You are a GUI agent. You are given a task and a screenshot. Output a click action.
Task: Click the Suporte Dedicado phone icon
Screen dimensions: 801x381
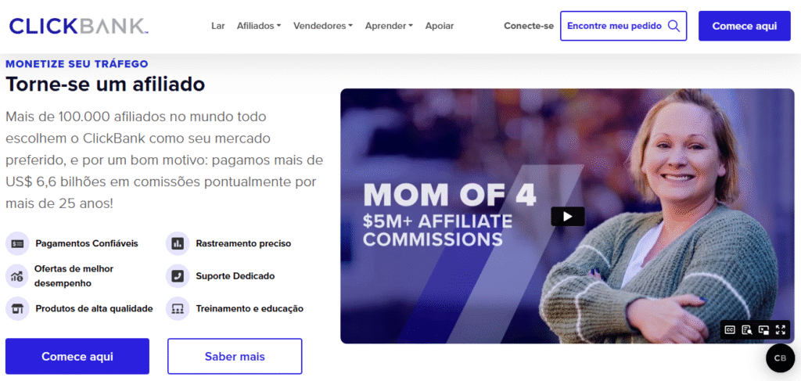178,276
